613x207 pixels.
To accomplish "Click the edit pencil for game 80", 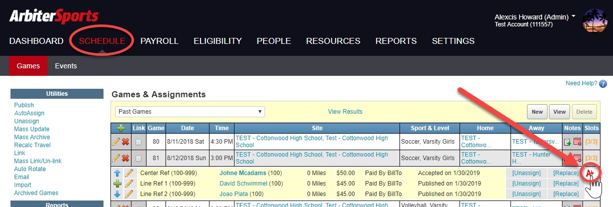I will pyautogui.click(x=116, y=142).
